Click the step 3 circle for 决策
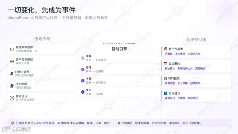Viewport: 238px width, 134px height. coord(83,81)
